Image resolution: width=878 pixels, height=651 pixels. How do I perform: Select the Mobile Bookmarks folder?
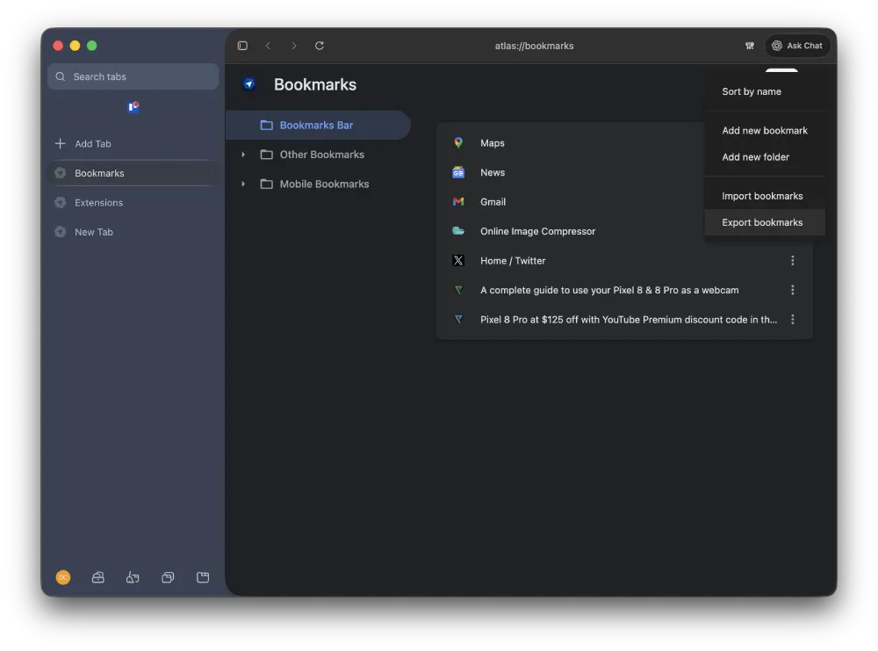pyautogui.click(x=318, y=184)
